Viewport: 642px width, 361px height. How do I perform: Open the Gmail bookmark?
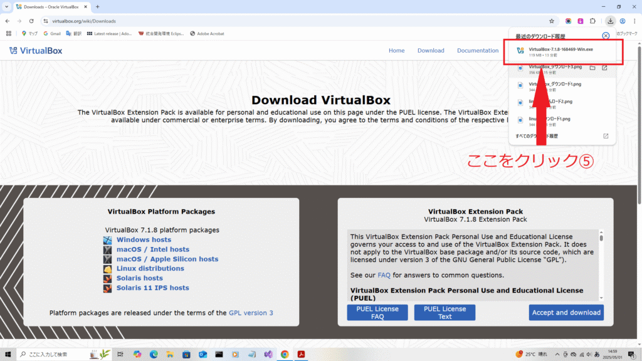pyautogui.click(x=52, y=34)
